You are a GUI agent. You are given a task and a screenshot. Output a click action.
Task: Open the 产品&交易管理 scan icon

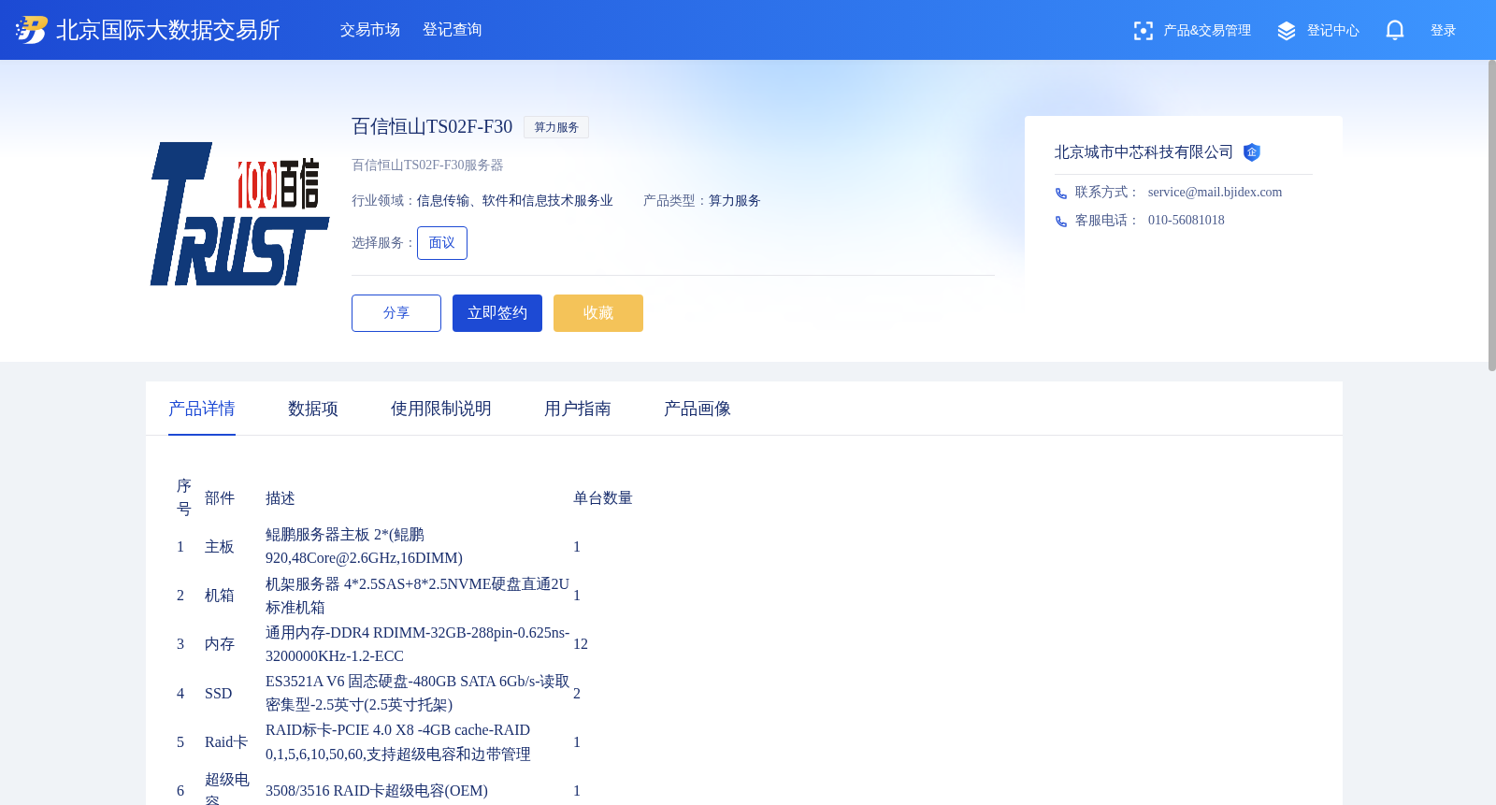click(1143, 31)
